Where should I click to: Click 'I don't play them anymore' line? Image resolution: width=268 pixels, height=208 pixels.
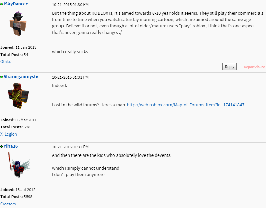[x=78, y=175]
